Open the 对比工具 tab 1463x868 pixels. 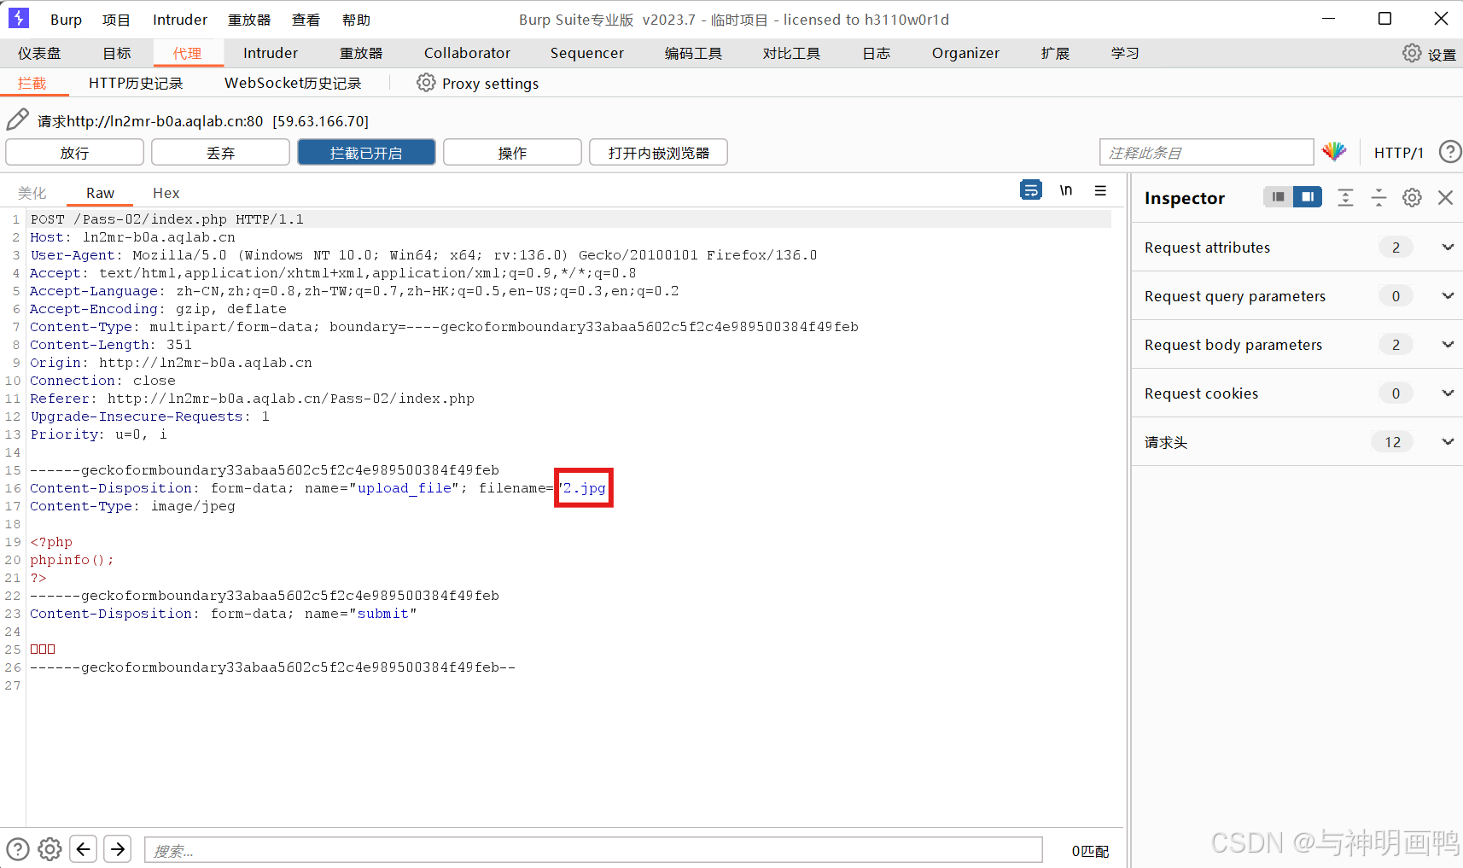(791, 53)
